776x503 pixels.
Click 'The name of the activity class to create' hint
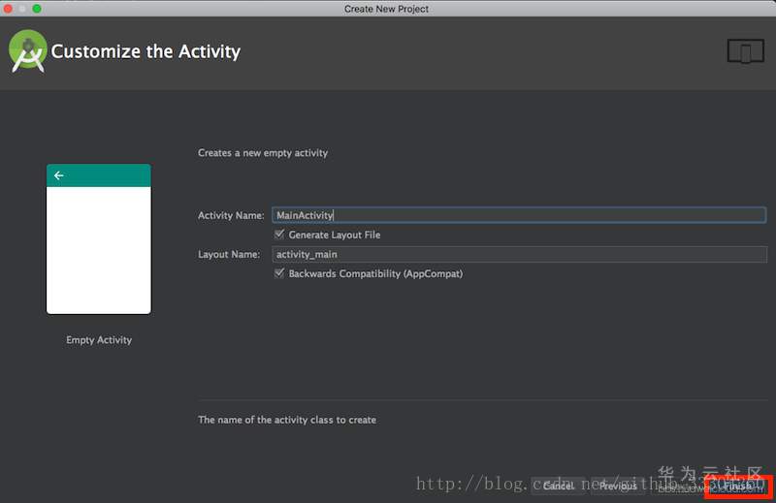click(x=287, y=420)
